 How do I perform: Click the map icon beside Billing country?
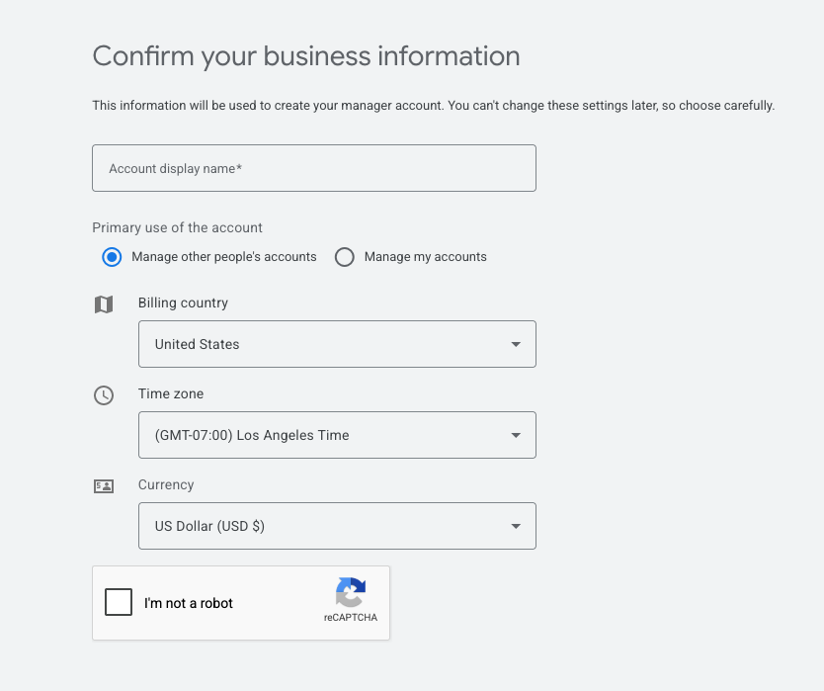pyautogui.click(x=104, y=304)
